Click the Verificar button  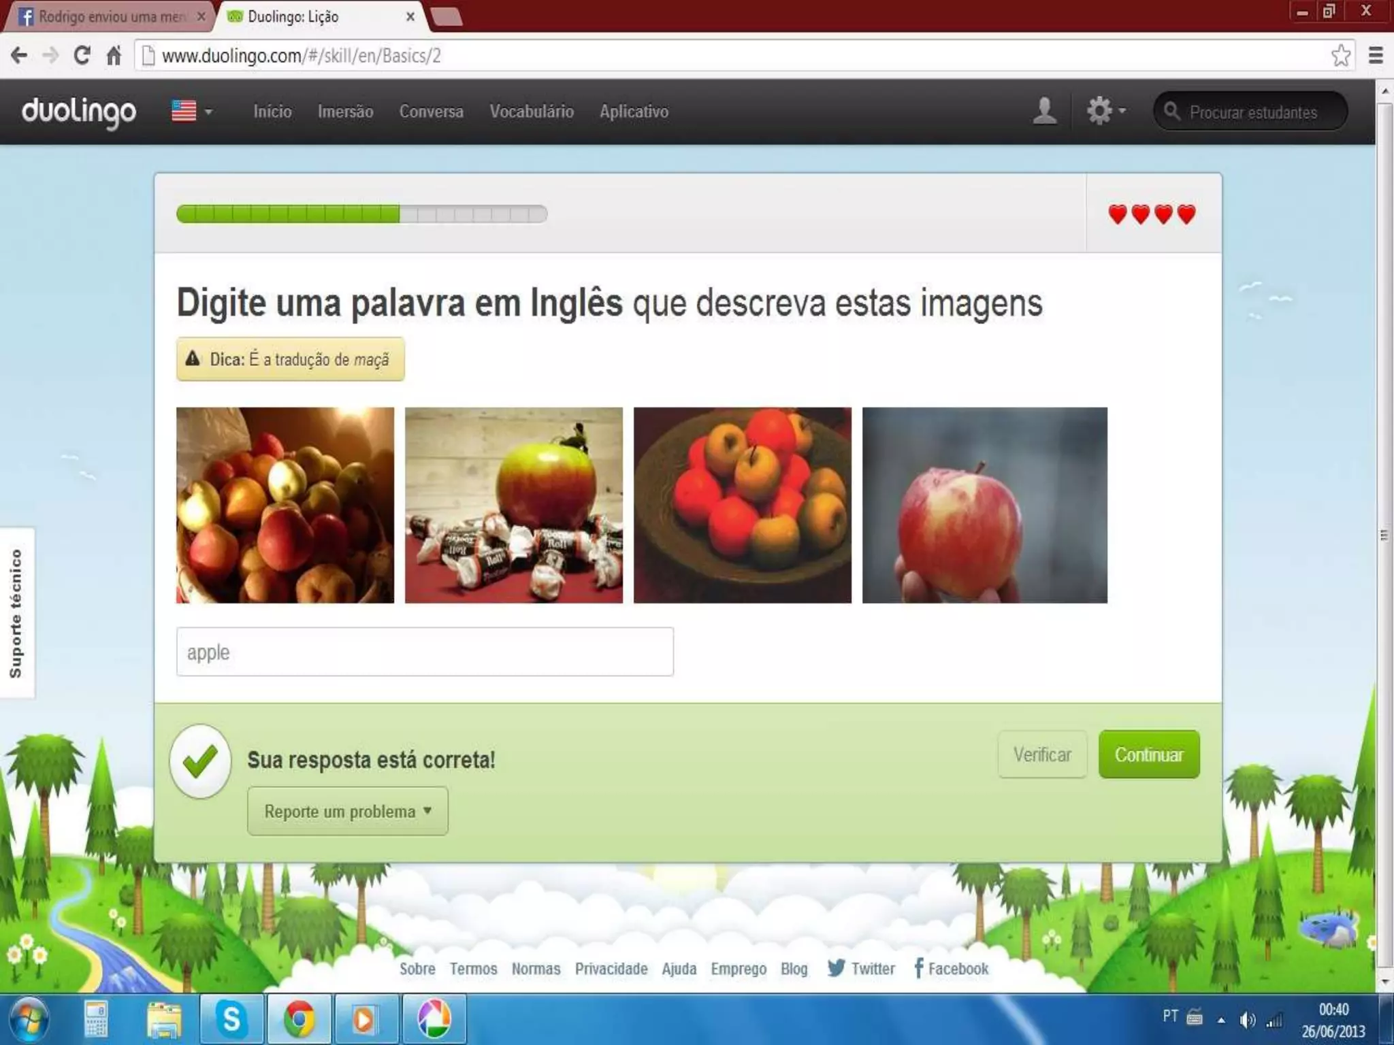pyautogui.click(x=1042, y=754)
